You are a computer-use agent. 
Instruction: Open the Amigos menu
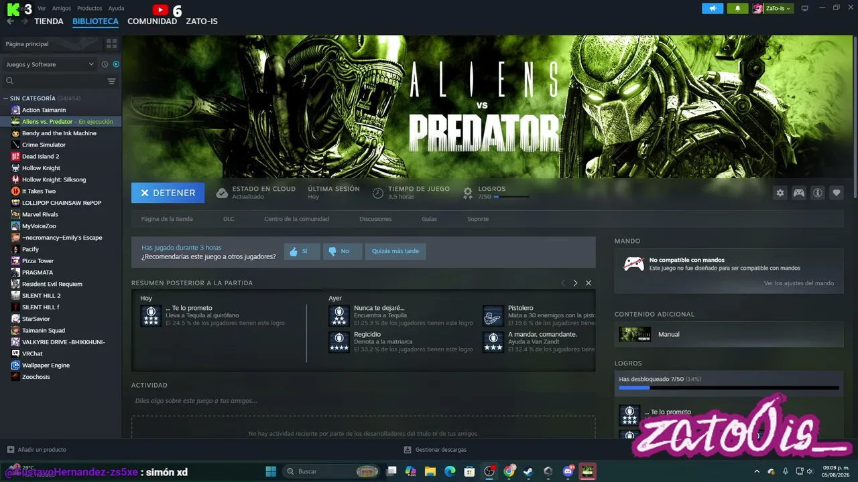(62, 9)
